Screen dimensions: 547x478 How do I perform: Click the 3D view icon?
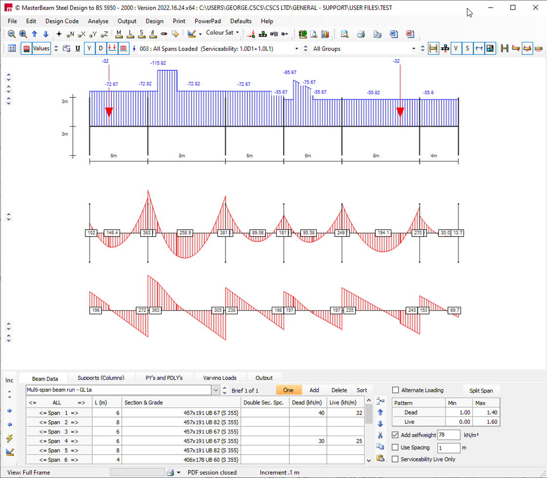coord(303,34)
